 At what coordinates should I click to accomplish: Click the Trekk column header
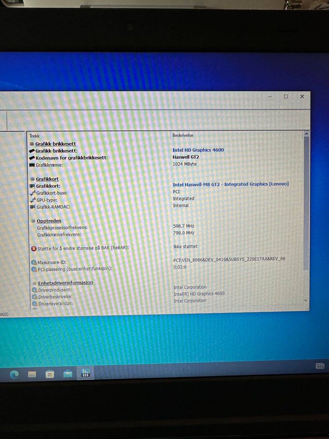point(35,136)
